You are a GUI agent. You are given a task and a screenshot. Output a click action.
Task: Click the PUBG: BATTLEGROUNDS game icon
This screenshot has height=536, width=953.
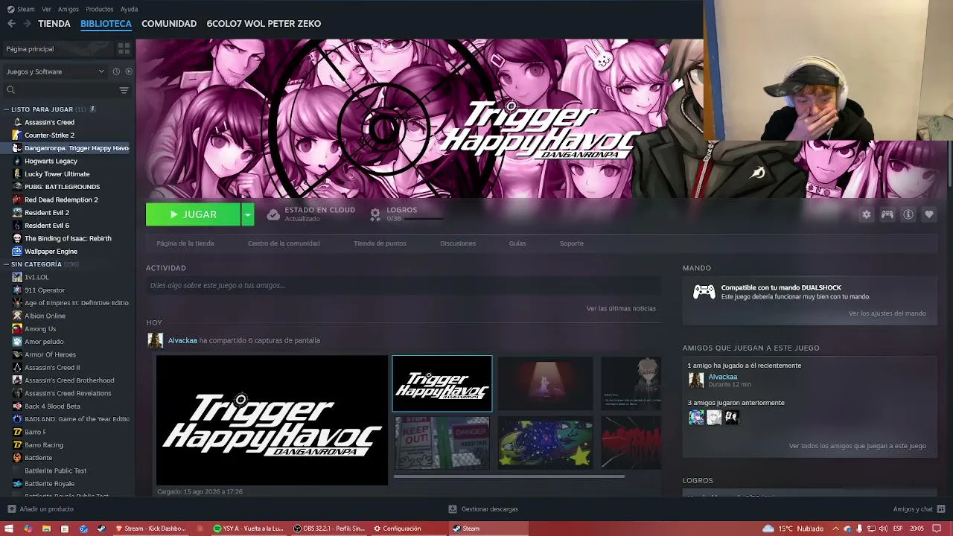tap(17, 187)
